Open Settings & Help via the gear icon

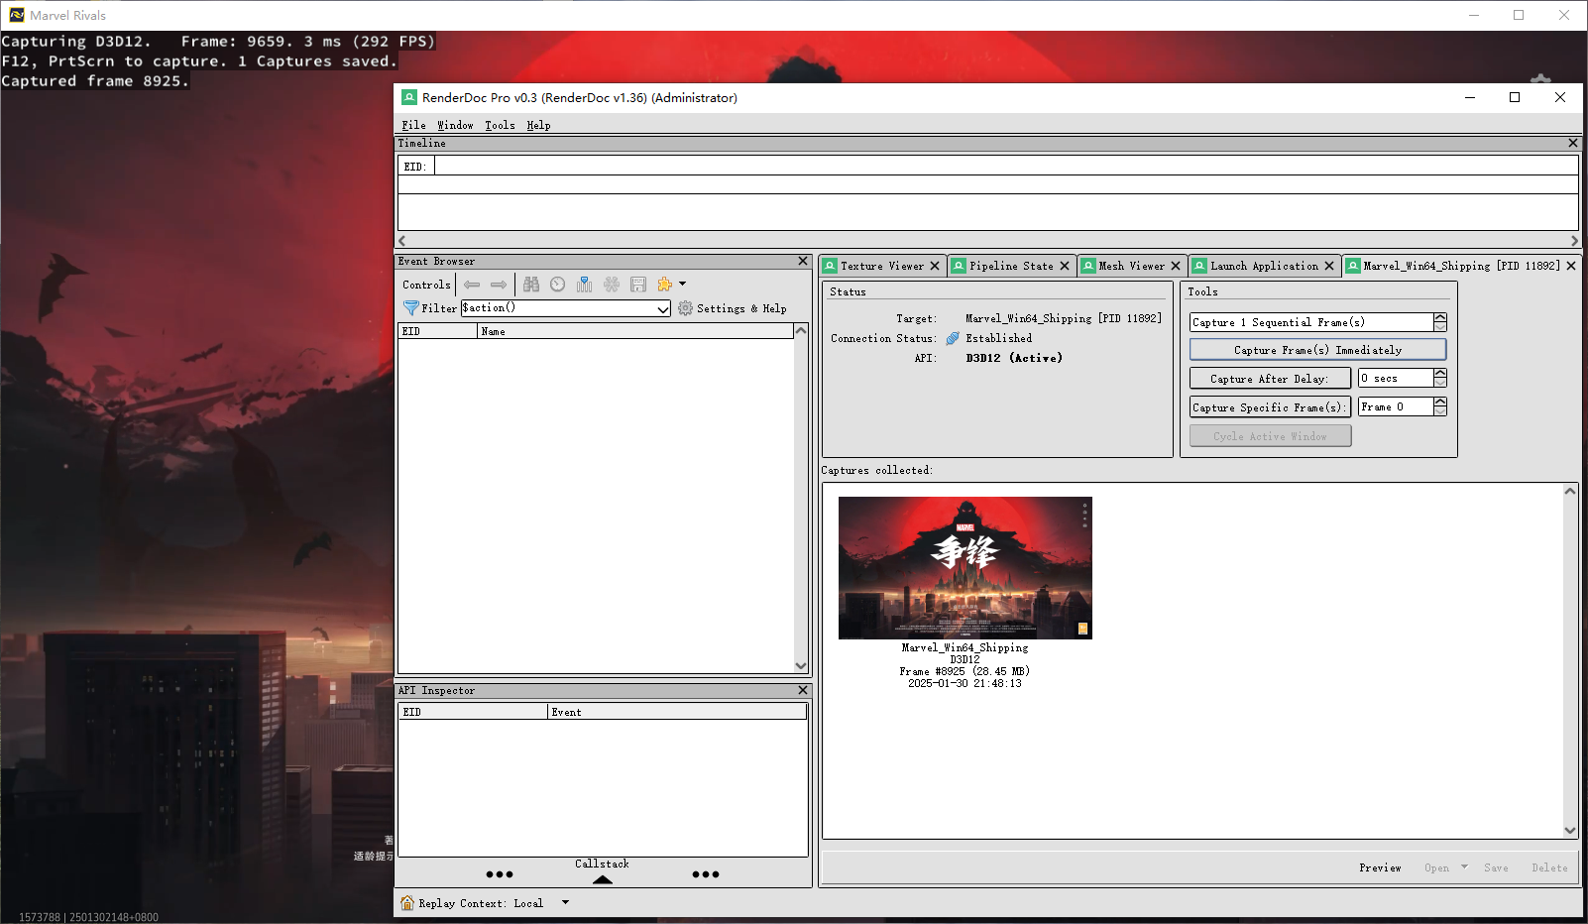click(685, 308)
